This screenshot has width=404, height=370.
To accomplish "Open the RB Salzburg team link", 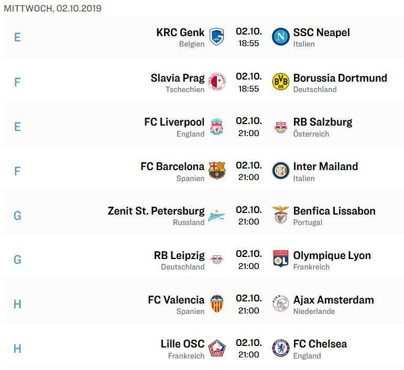I will click(x=323, y=122).
